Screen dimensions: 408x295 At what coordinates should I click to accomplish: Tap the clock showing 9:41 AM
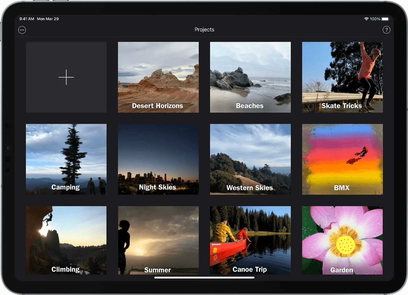pos(26,19)
